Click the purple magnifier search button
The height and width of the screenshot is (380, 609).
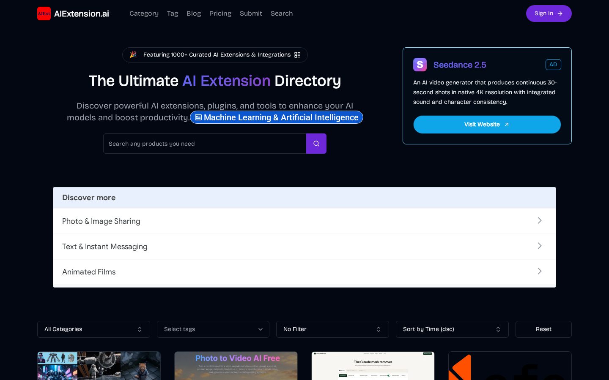point(316,144)
